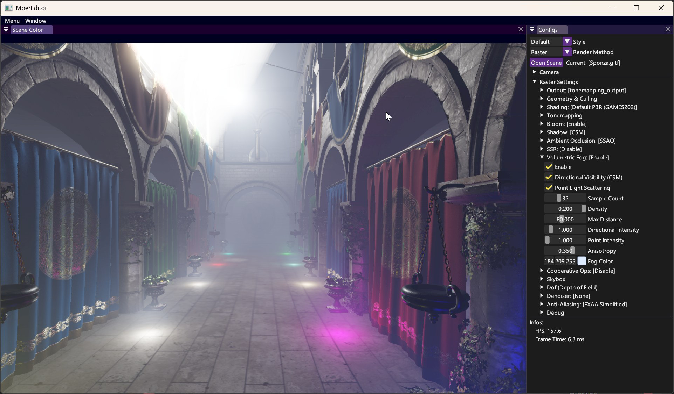The image size is (674, 394).
Task: Click the Directional Intensity slider
Action: (565, 230)
